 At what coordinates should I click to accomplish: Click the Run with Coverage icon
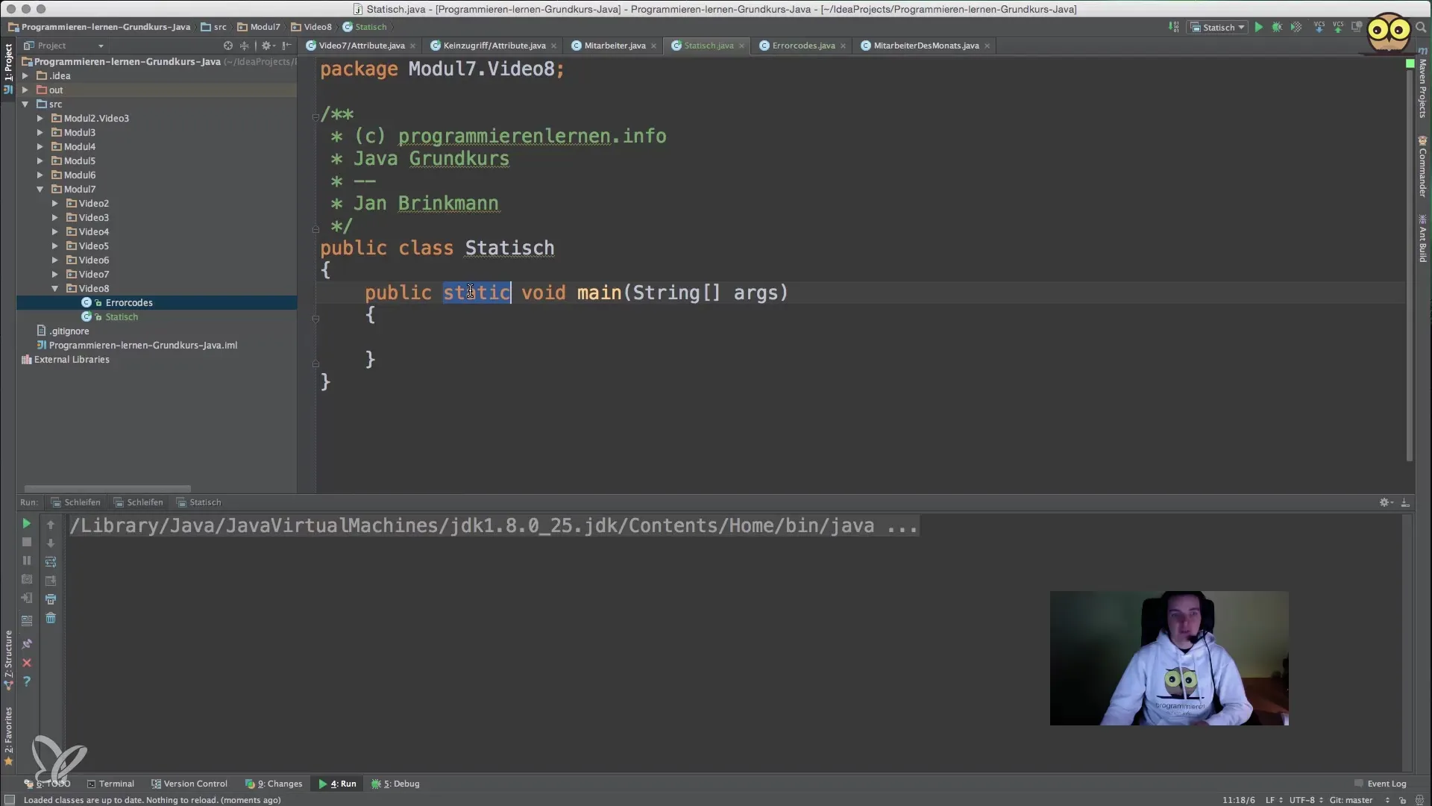(1296, 27)
